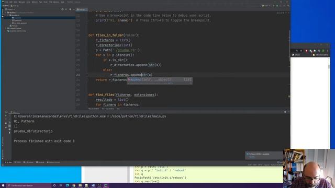Click red extension icon in Chrome toolbar
This screenshot has height=188, width=335.
click(306, 51)
